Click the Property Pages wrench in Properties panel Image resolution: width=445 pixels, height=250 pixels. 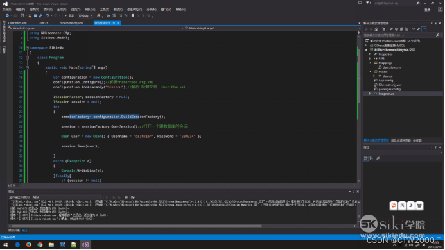378,158
